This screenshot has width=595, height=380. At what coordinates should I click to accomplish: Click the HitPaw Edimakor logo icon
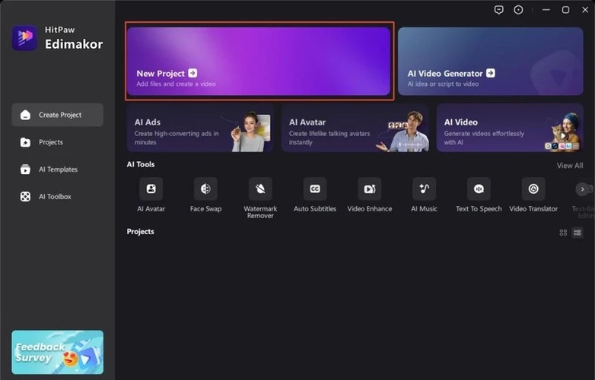coord(24,37)
